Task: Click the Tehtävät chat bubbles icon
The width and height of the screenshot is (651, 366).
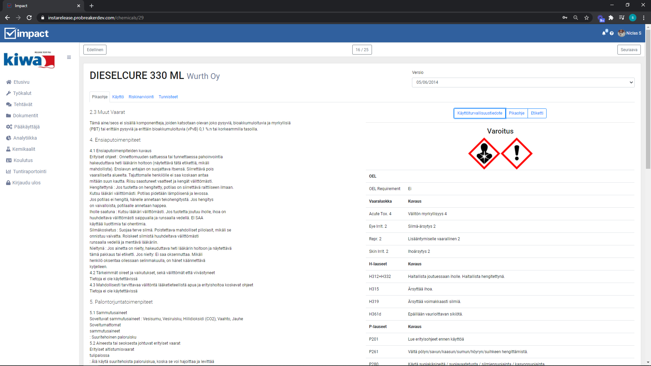Action: click(9, 104)
